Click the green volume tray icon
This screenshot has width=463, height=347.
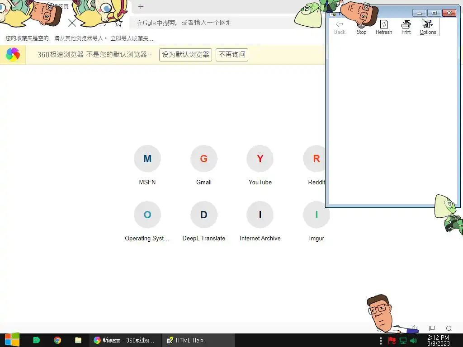point(413,341)
